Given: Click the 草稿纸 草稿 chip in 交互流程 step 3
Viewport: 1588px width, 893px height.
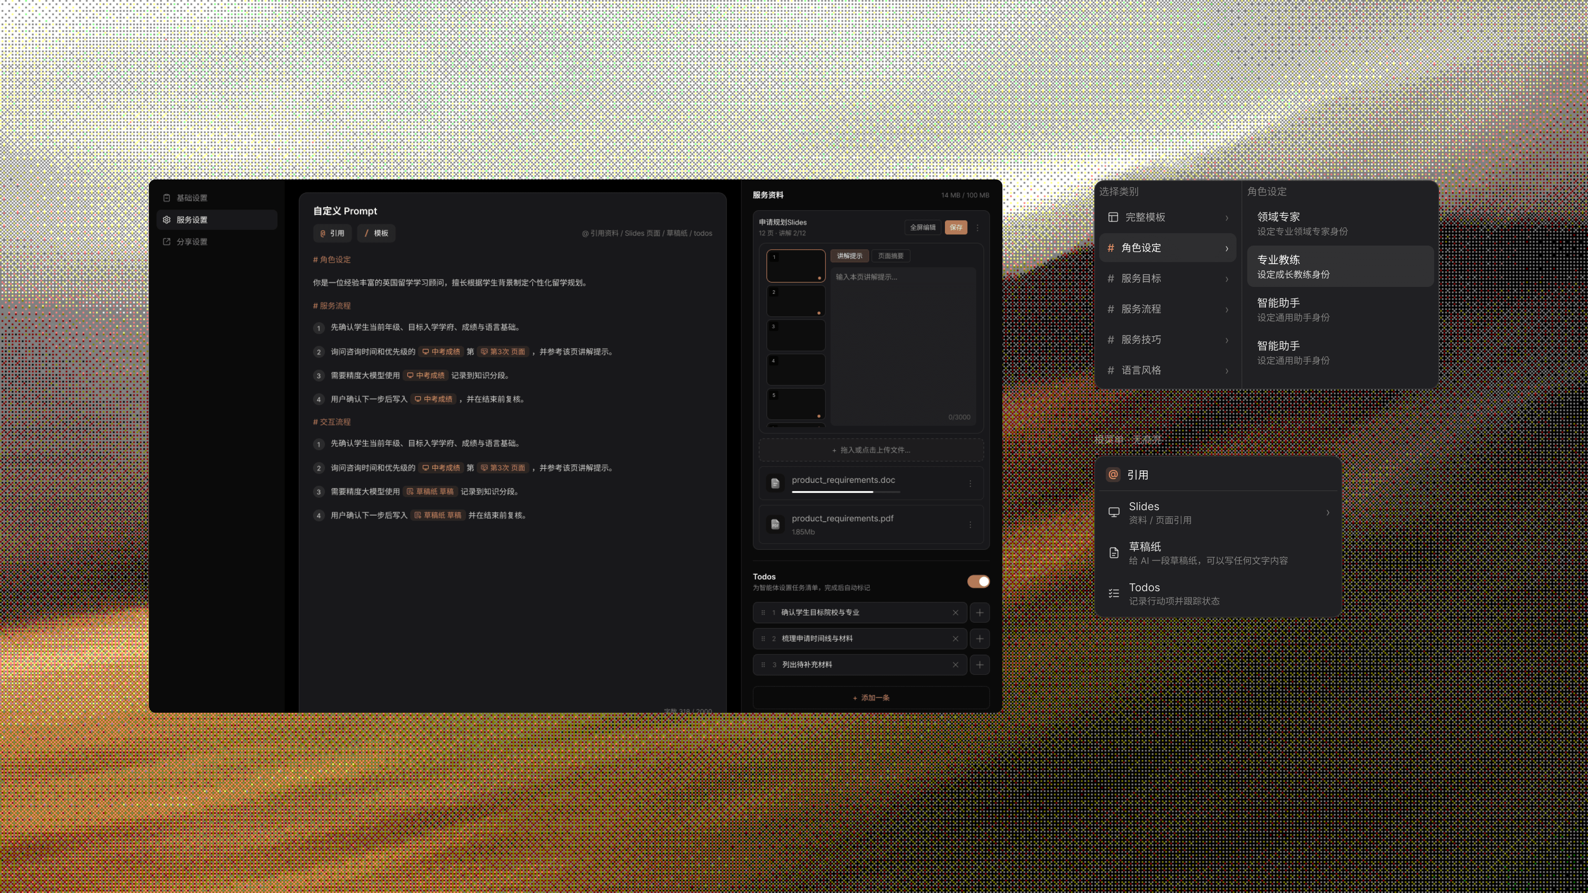Looking at the screenshot, I should coord(430,492).
